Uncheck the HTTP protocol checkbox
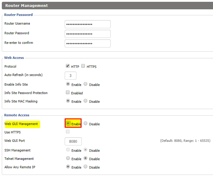Image resolution: width=213 pixels, height=177 pixels. pos(68,66)
